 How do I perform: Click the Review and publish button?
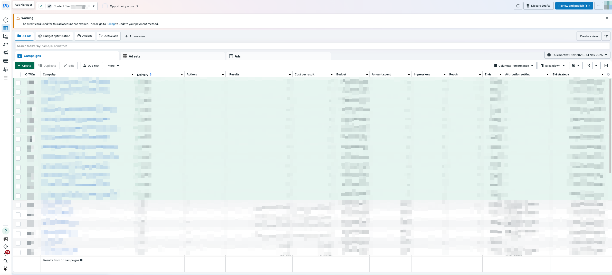click(574, 6)
